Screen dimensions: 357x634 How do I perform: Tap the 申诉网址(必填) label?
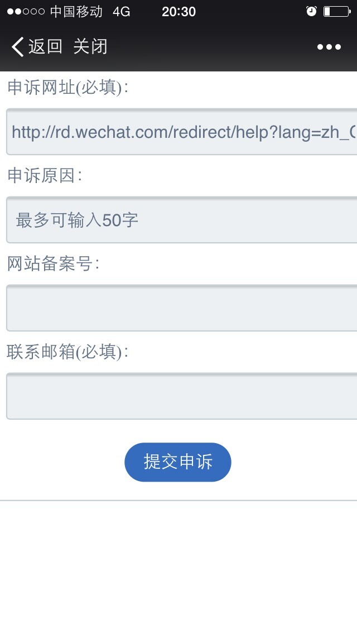[x=68, y=87]
